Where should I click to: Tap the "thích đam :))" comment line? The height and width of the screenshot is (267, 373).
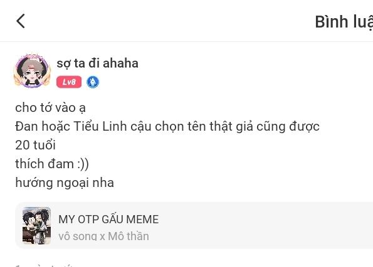click(x=52, y=164)
